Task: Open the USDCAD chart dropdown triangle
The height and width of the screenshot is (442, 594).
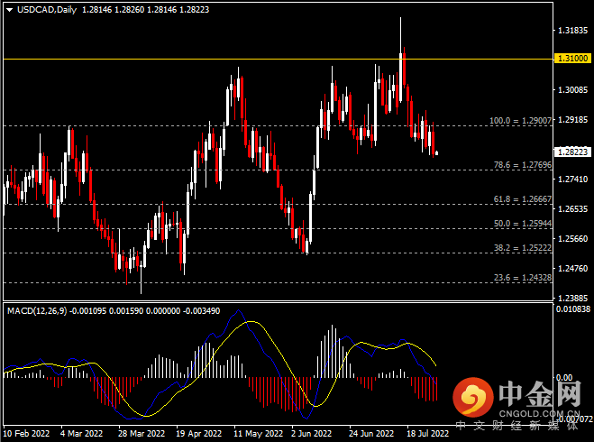Action: click(x=10, y=10)
